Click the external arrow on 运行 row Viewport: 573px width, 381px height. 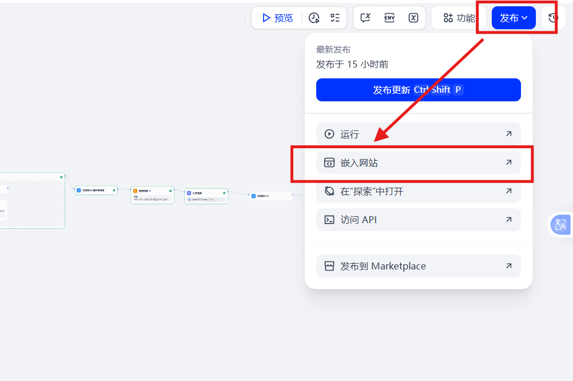509,134
